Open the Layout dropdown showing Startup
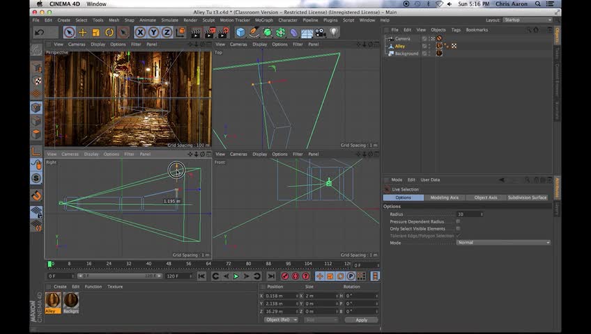Screen dimensions: 591x334 coord(526,20)
